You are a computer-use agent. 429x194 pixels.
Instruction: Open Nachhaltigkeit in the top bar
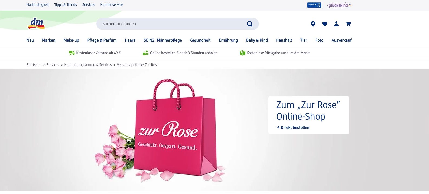coord(38,5)
